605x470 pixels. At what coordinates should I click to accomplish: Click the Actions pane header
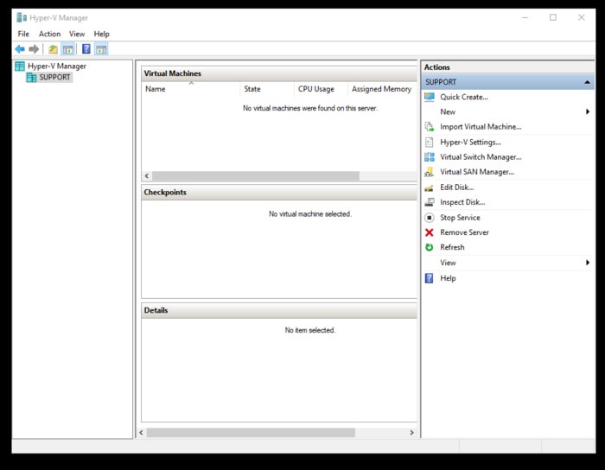507,67
